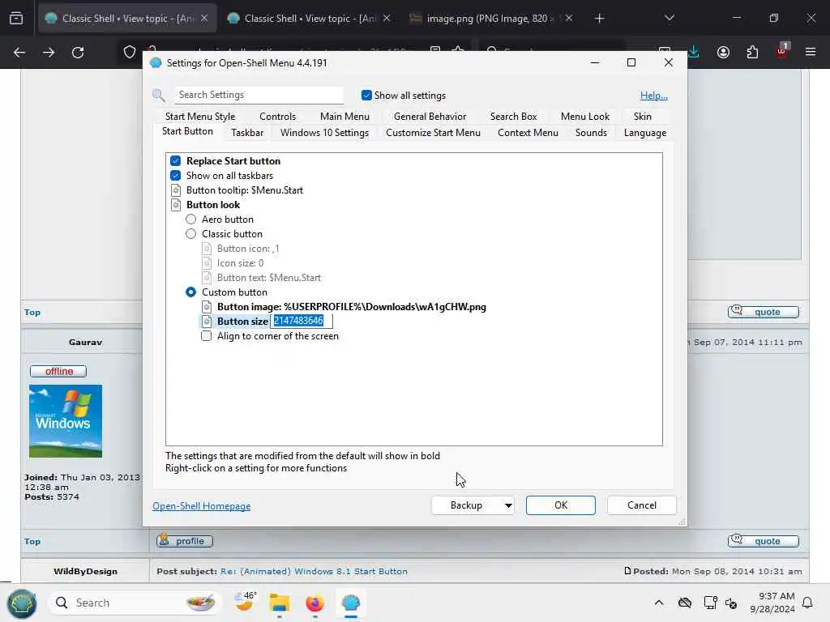Open Firefox from the taskbar

point(315,603)
